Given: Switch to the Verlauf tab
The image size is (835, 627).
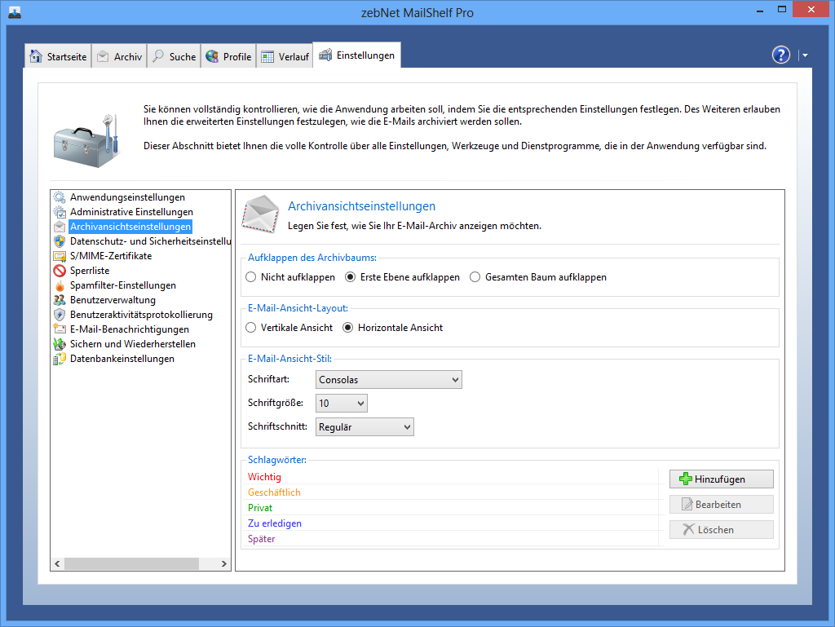Looking at the screenshot, I should coord(285,56).
